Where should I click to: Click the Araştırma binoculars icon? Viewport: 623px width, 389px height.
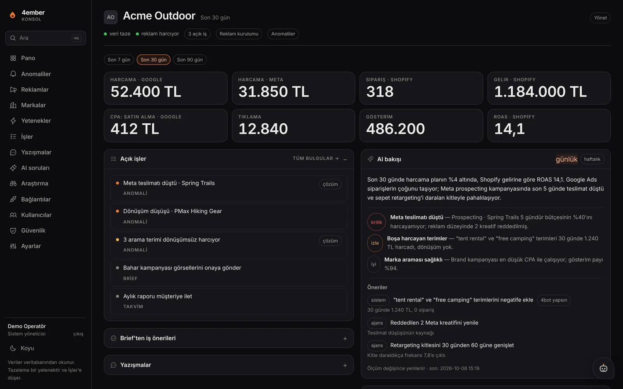pyautogui.click(x=13, y=183)
